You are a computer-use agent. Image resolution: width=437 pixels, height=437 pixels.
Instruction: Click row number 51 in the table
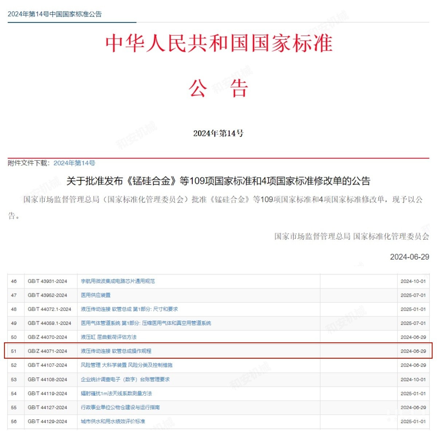click(x=14, y=351)
